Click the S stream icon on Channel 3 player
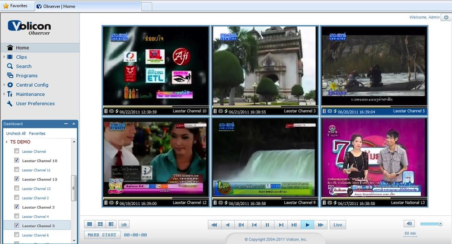 pyautogui.click(x=226, y=111)
